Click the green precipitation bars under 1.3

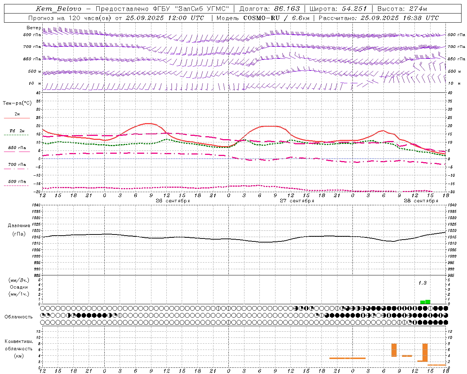click(425, 302)
